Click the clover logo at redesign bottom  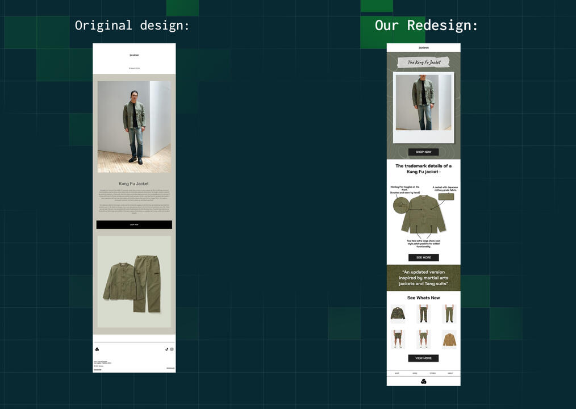pyautogui.click(x=424, y=381)
